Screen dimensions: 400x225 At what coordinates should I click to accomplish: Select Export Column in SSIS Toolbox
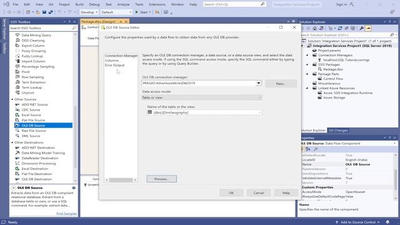coord(33,46)
